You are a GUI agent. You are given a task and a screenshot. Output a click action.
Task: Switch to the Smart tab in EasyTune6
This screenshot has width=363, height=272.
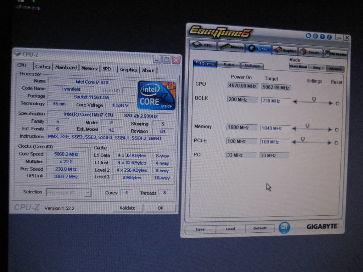click(x=310, y=52)
